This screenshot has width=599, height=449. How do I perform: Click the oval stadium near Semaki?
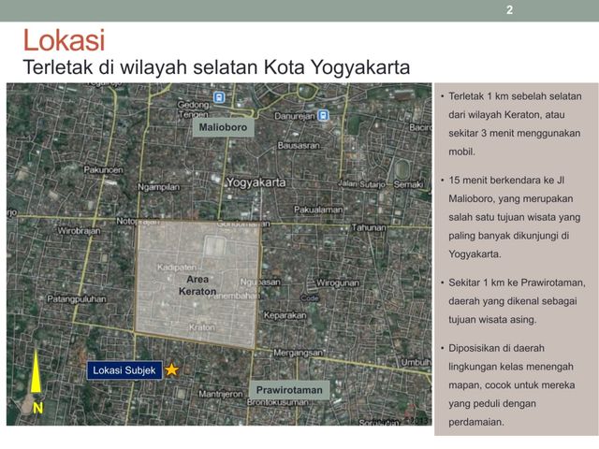coord(402,168)
